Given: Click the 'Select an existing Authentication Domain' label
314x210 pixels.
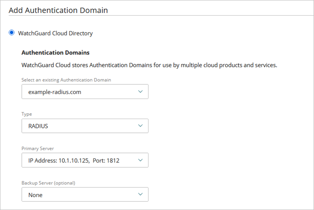Looking at the screenshot, I should coord(66,80).
